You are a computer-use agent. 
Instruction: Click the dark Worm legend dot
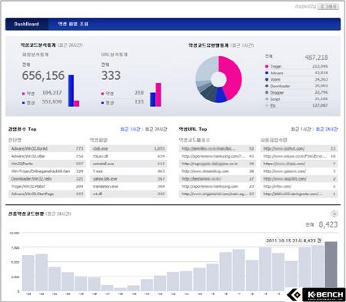click(267, 80)
